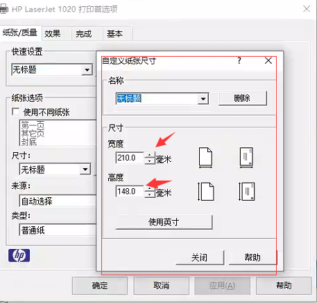Viewport: 317px width, 303px height.
Task: Select 其它页 in the page list
Action: coord(33,134)
